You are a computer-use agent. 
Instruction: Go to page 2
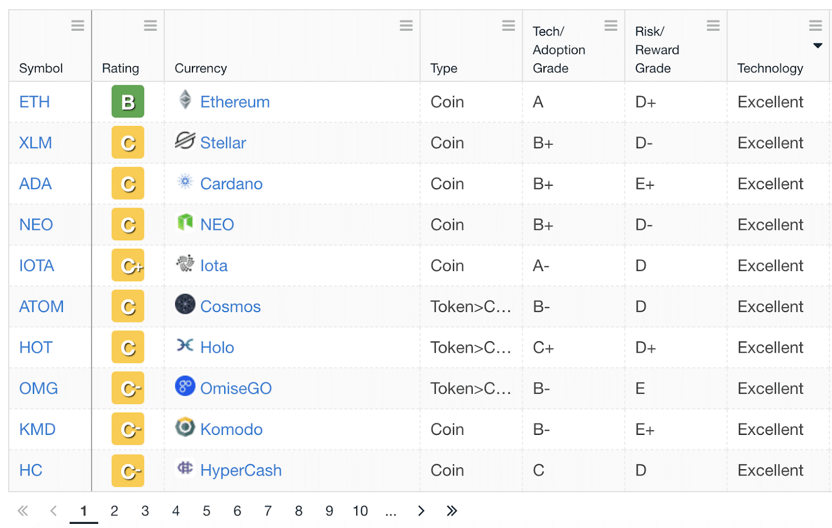click(x=114, y=511)
